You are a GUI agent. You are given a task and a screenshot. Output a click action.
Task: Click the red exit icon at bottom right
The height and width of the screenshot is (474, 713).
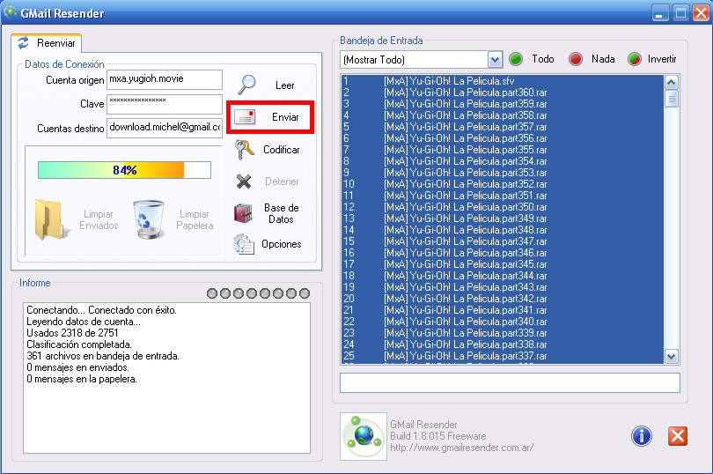pos(677,435)
